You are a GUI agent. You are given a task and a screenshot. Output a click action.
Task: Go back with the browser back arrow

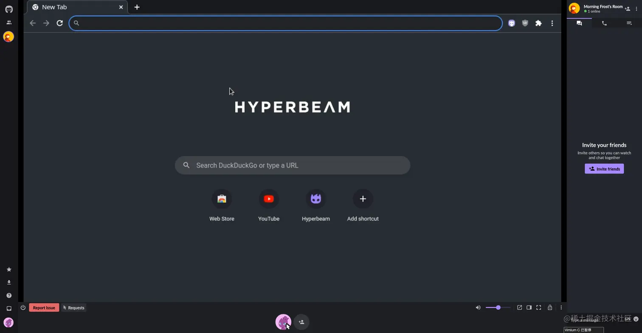point(33,23)
